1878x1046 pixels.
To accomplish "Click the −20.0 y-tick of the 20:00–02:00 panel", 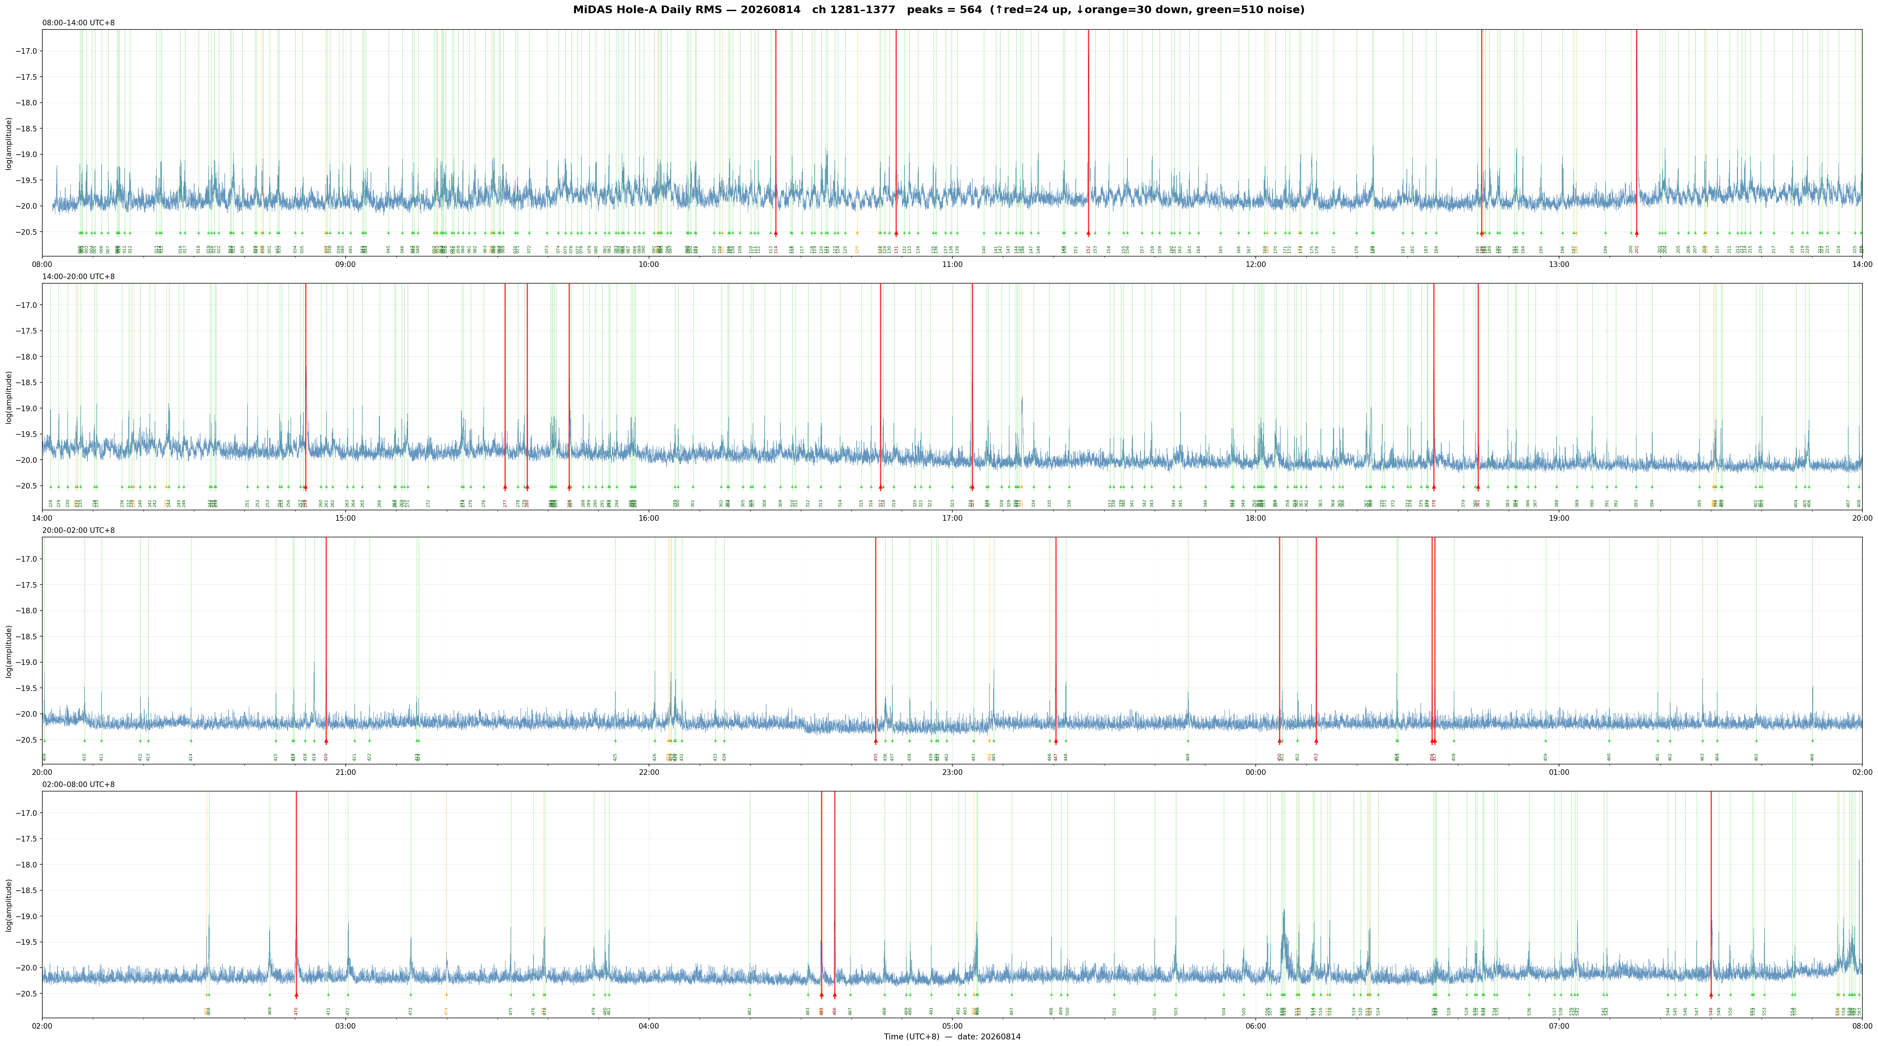I will [x=26, y=714].
